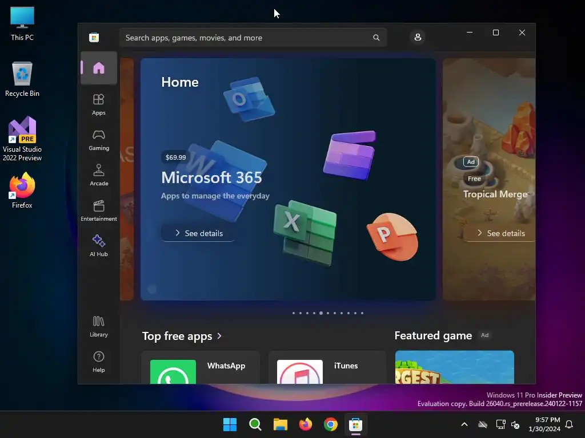Screen dimensions: 585x438
Task: Open This PC desktop icon
Action: tap(22, 24)
